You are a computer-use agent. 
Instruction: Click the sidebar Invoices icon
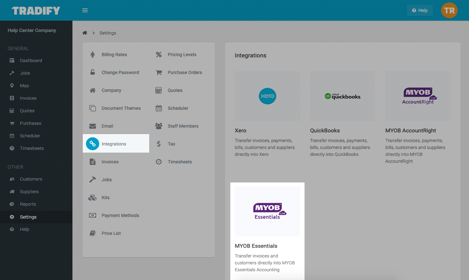point(12,98)
